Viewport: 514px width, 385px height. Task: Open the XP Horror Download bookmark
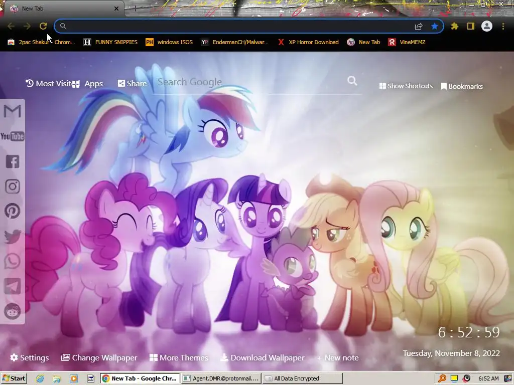(308, 42)
